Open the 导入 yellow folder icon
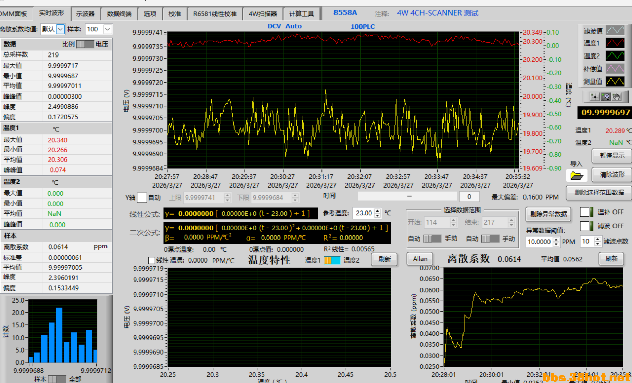The height and width of the screenshot is (383, 632). tap(577, 176)
